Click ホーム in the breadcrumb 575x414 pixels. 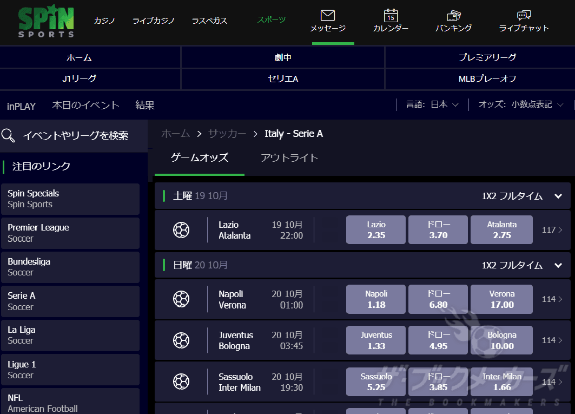pos(176,134)
